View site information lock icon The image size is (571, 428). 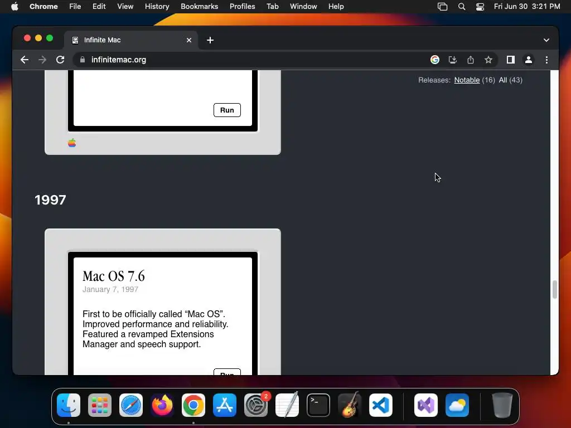(83, 60)
